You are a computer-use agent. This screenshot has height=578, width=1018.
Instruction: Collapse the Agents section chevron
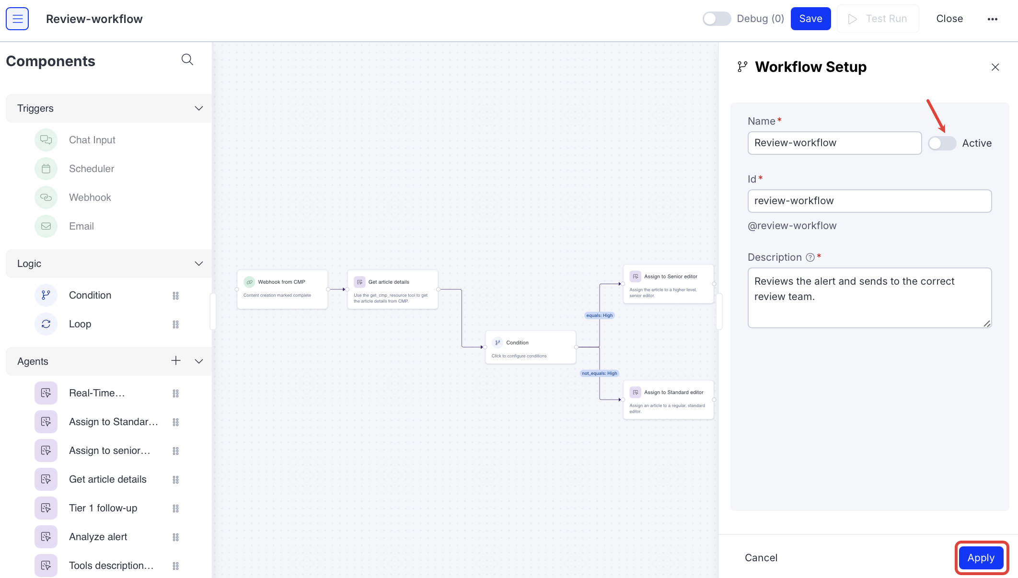click(x=199, y=361)
